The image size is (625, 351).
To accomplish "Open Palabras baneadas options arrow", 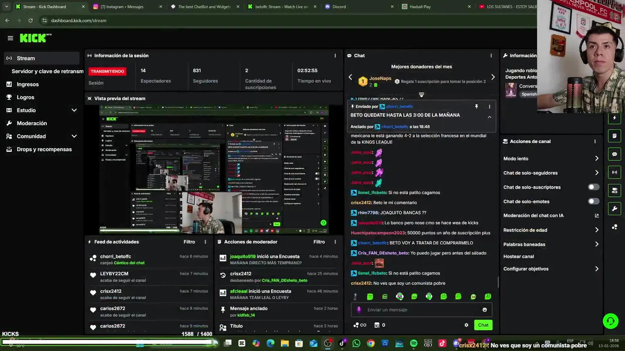I will click(x=597, y=244).
